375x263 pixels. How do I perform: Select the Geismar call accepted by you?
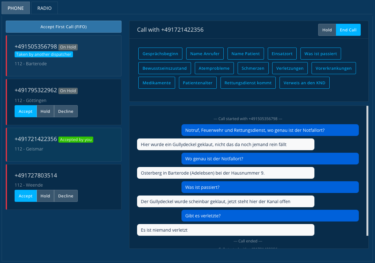pyautogui.click(x=64, y=144)
